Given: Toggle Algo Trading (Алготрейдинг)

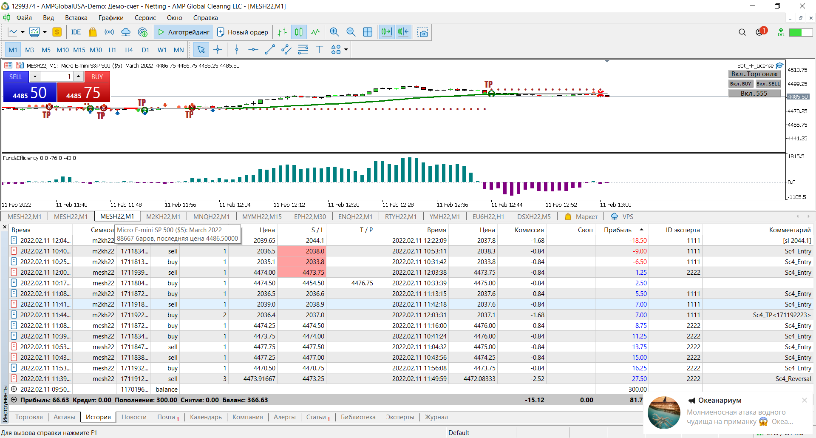Looking at the screenshot, I should 184,32.
